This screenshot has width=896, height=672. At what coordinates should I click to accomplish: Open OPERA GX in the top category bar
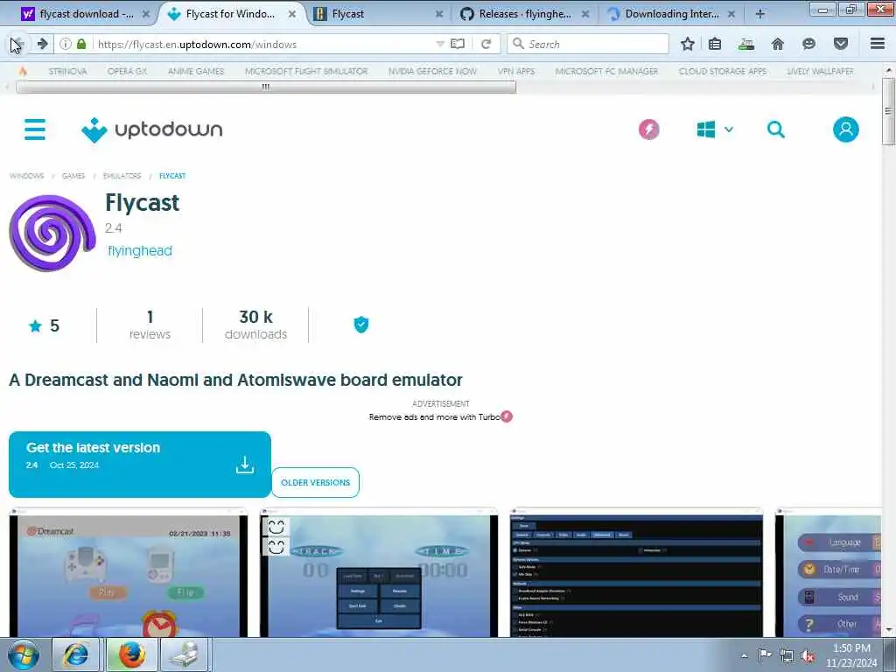127,72
